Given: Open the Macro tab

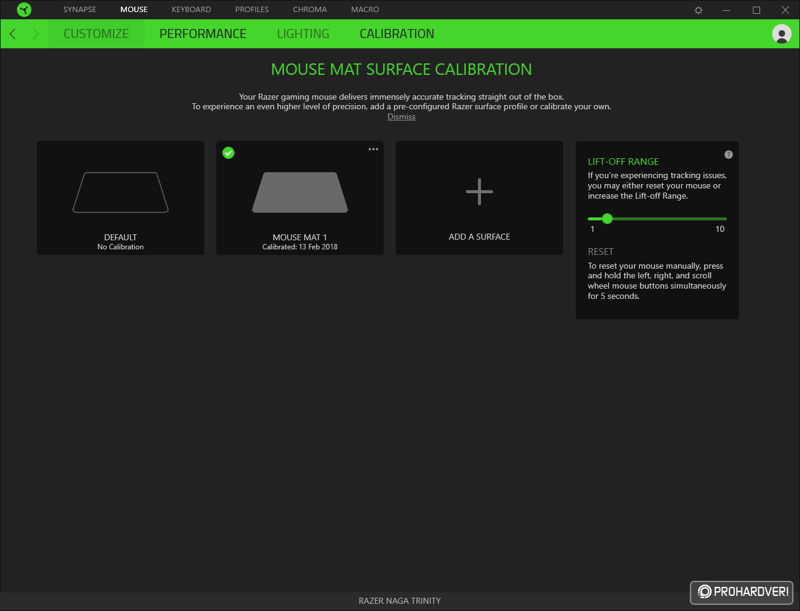Looking at the screenshot, I should click(365, 10).
